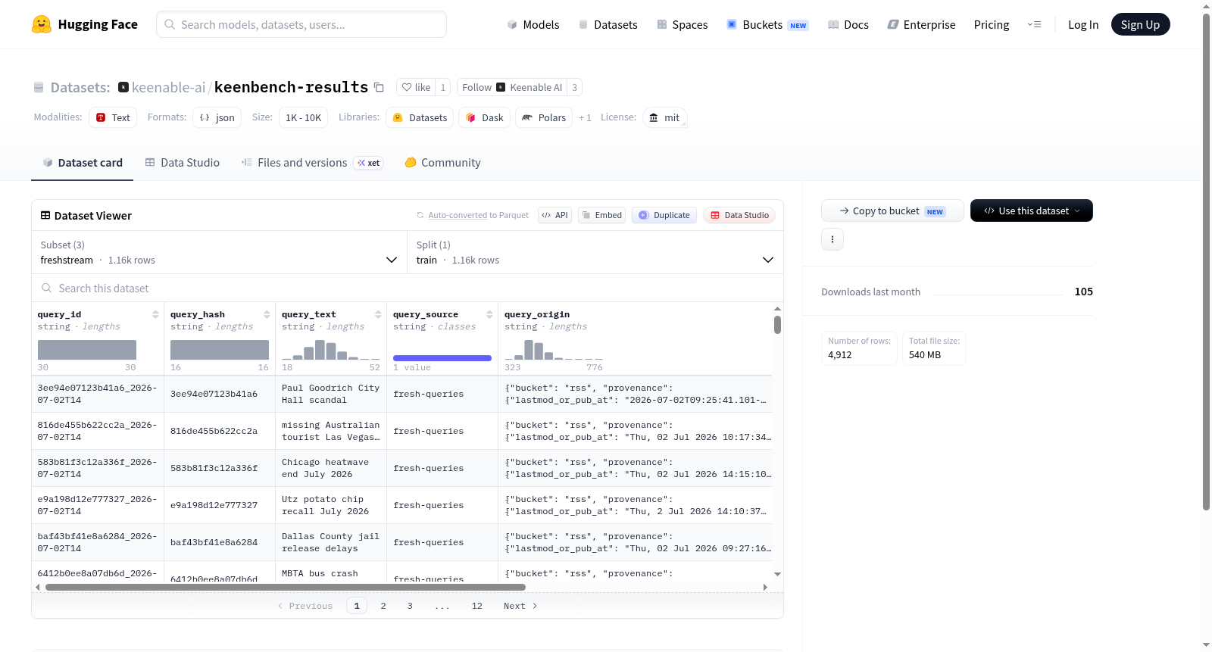Click the Log In link

coord(1083,25)
